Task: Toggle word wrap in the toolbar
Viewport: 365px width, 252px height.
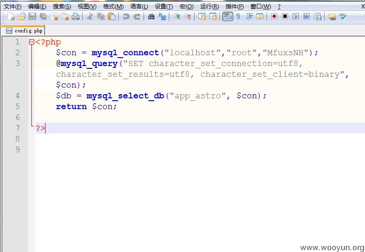Action: (x=228, y=16)
